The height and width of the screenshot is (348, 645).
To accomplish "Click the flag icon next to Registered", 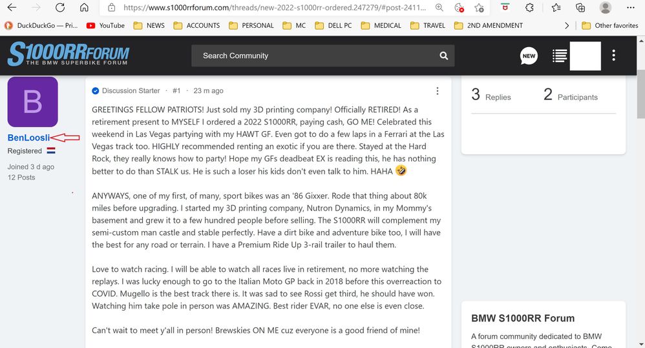I will tap(51, 151).
